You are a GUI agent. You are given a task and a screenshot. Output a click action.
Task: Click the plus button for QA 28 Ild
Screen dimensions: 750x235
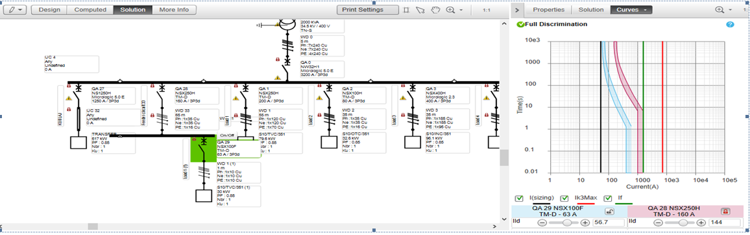(701, 223)
